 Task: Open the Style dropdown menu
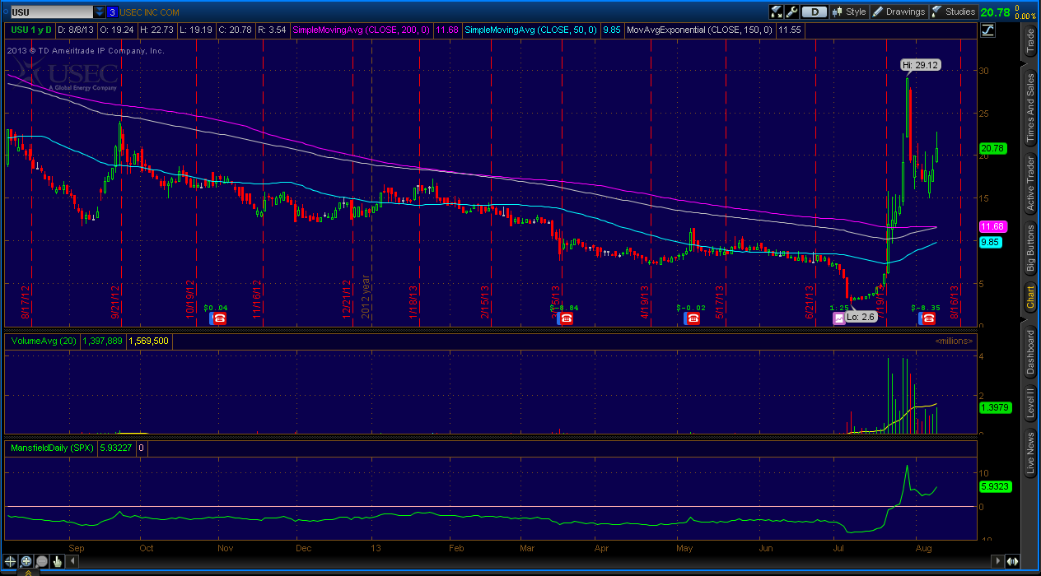point(850,12)
